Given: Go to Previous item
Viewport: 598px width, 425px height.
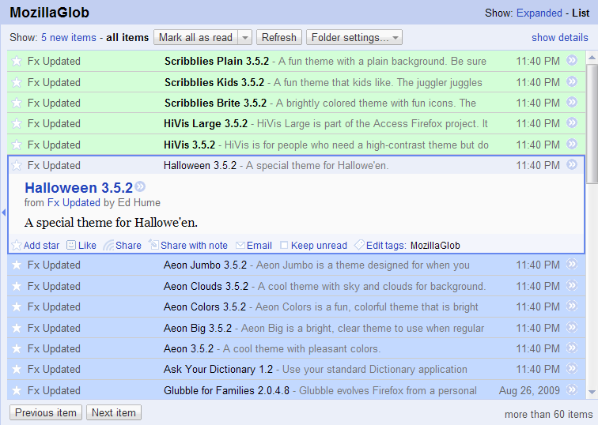Looking at the screenshot, I should pos(46,412).
